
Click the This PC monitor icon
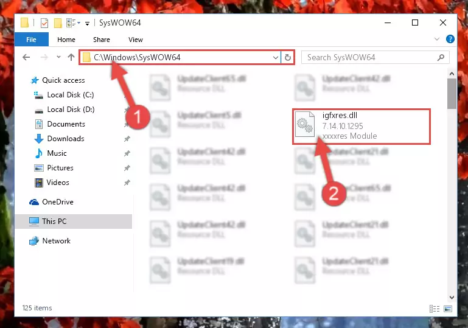point(34,222)
